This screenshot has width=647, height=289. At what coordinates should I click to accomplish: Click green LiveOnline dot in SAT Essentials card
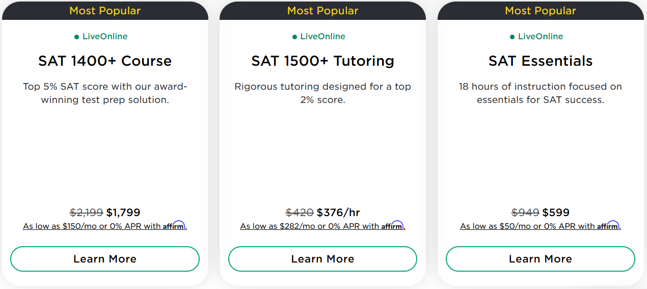pyautogui.click(x=513, y=37)
